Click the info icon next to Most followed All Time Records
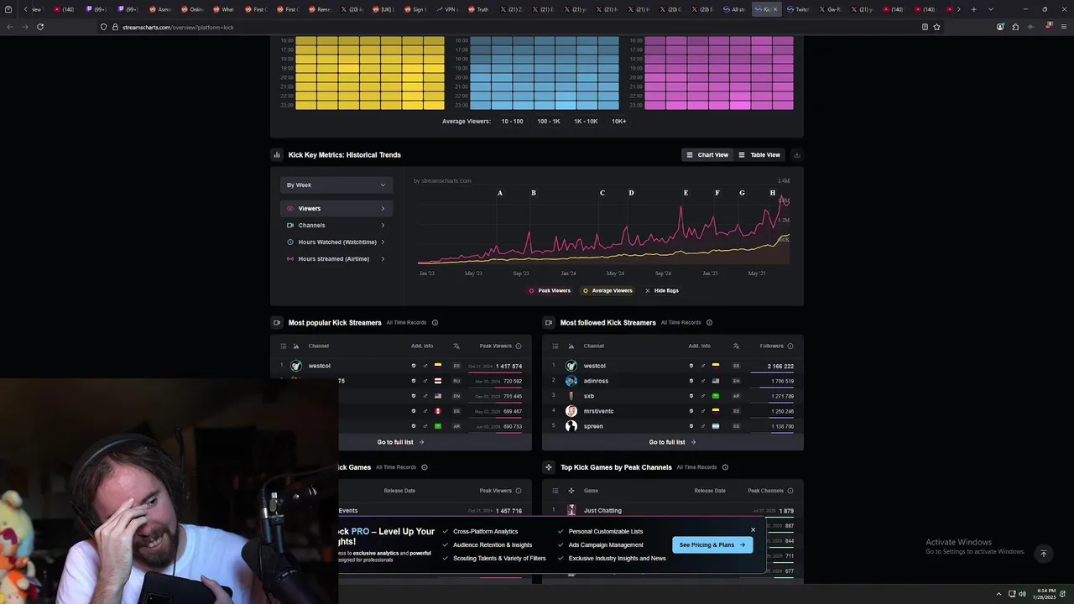This screenshot has width=1074, height=604. (709, 322)
